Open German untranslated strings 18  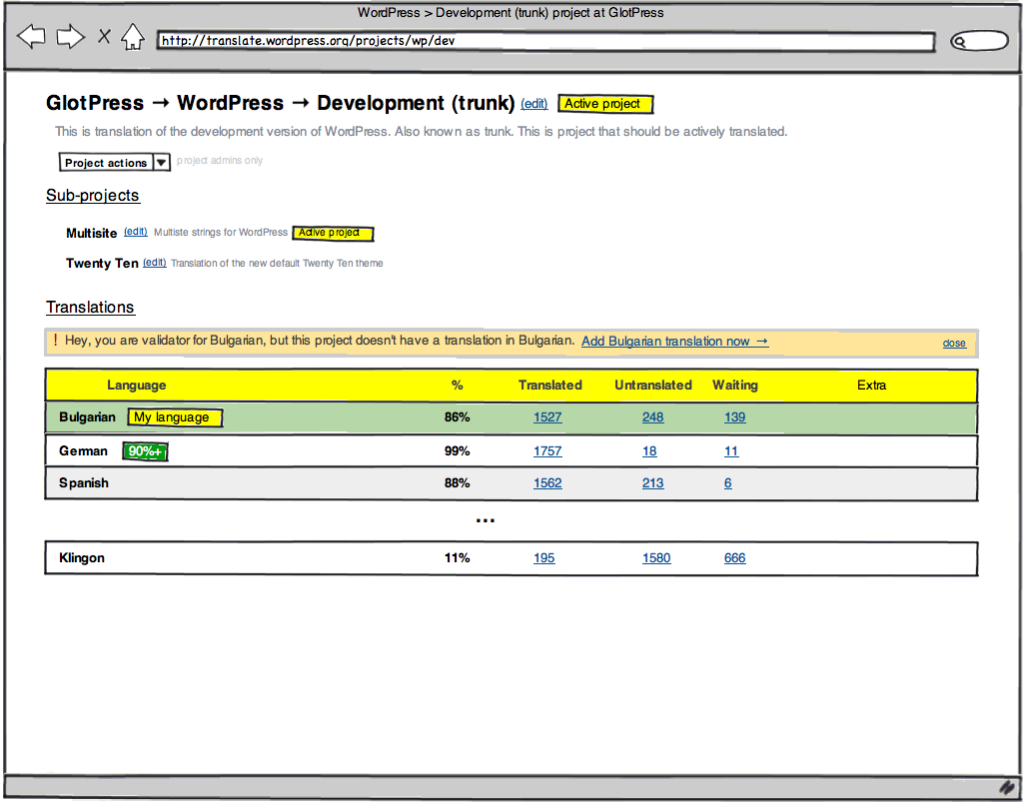(649, 451)
